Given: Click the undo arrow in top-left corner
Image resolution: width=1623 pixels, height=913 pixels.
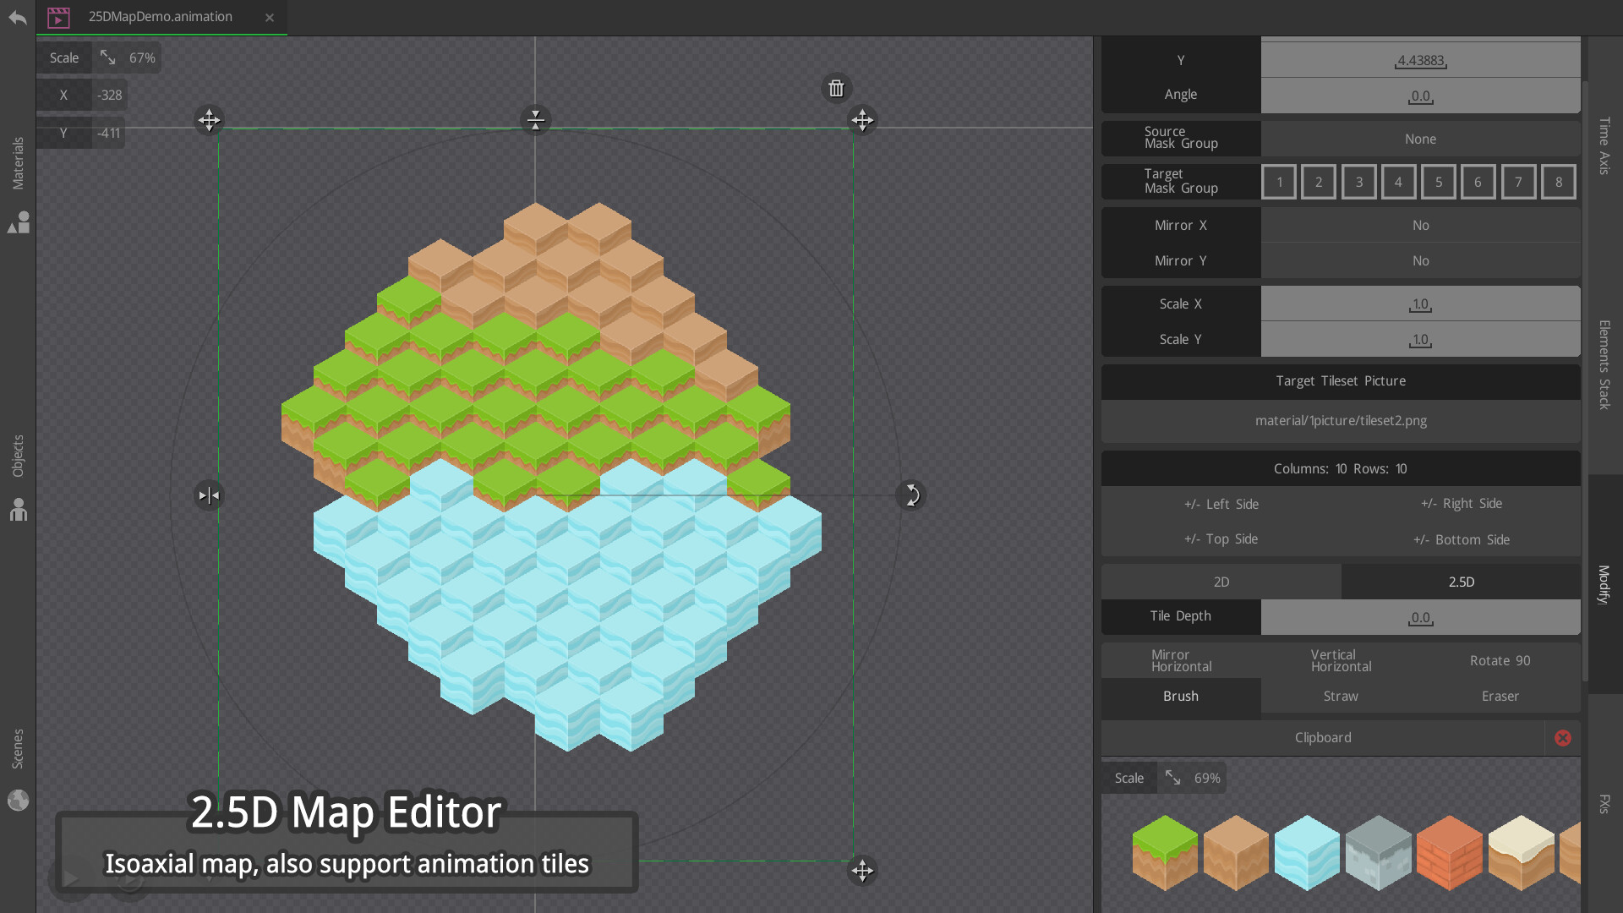Looking at the screenshot, I should point(17,17).
